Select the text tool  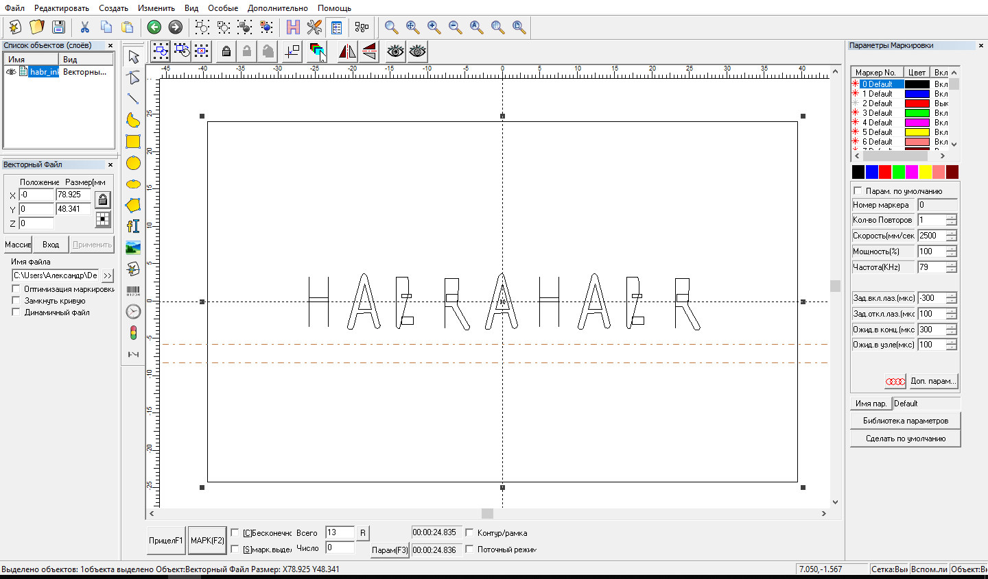coord(133,226)
